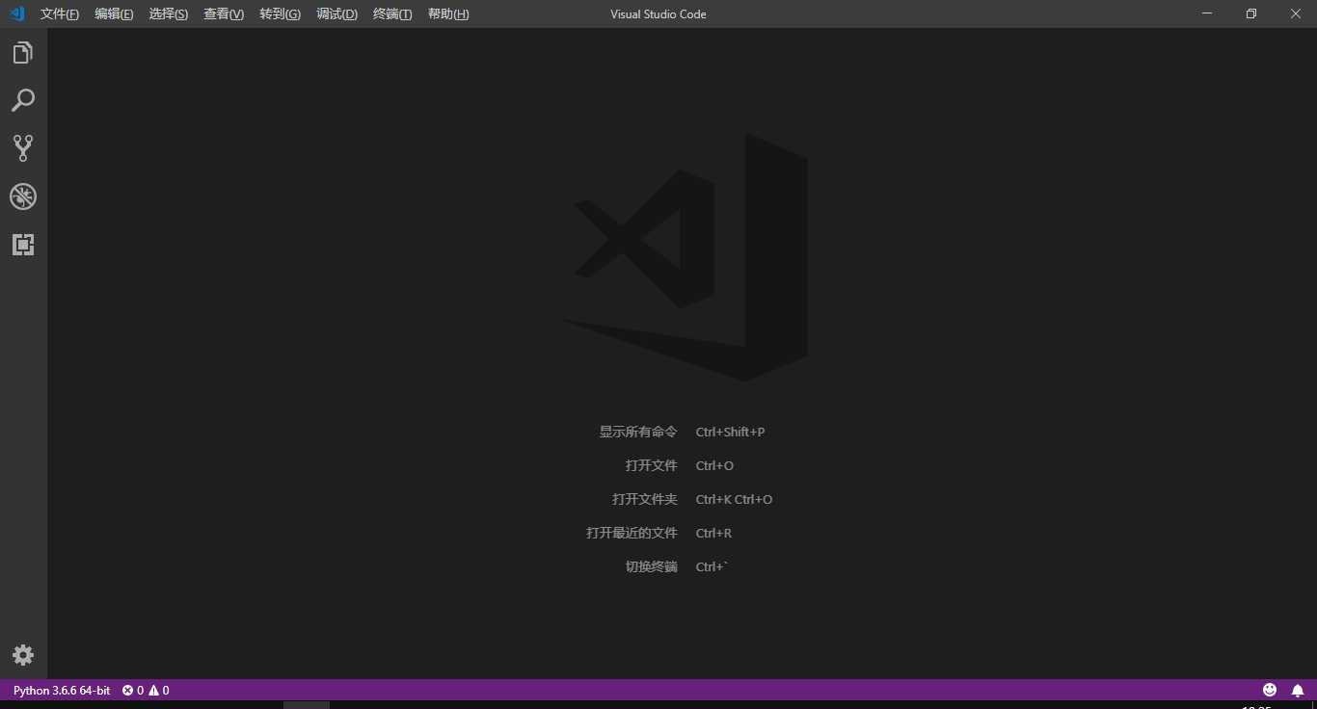Click the Ctrl+O shortcut next to 打开文件
The image size is (1317, 709).
point(715,466)
